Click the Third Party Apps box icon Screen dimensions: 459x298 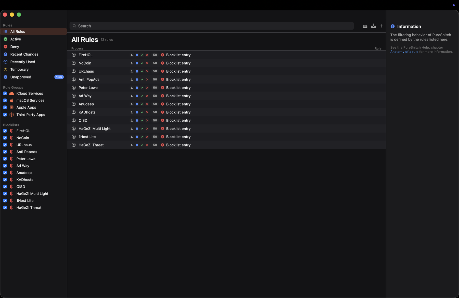[x=11, y=115]
